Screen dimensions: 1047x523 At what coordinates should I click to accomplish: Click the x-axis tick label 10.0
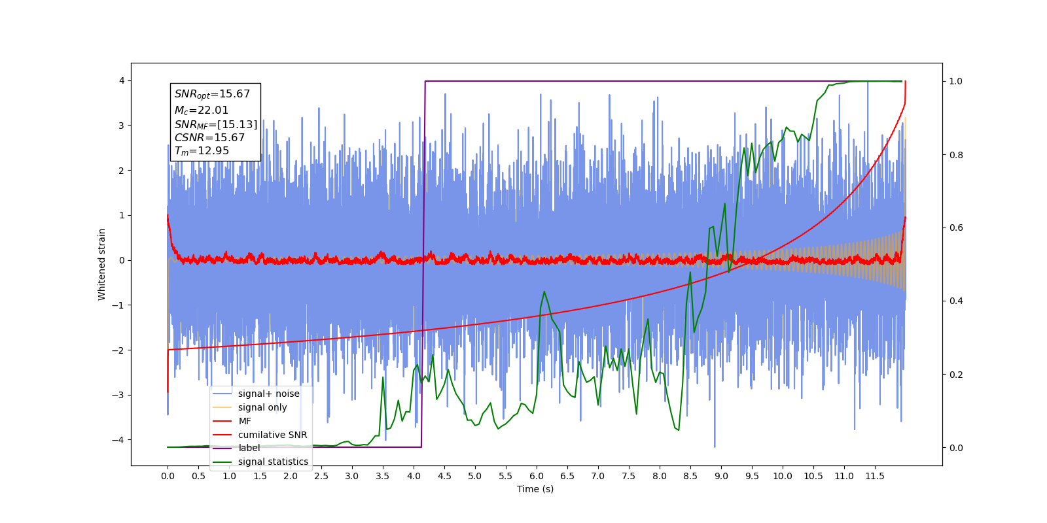783,476
